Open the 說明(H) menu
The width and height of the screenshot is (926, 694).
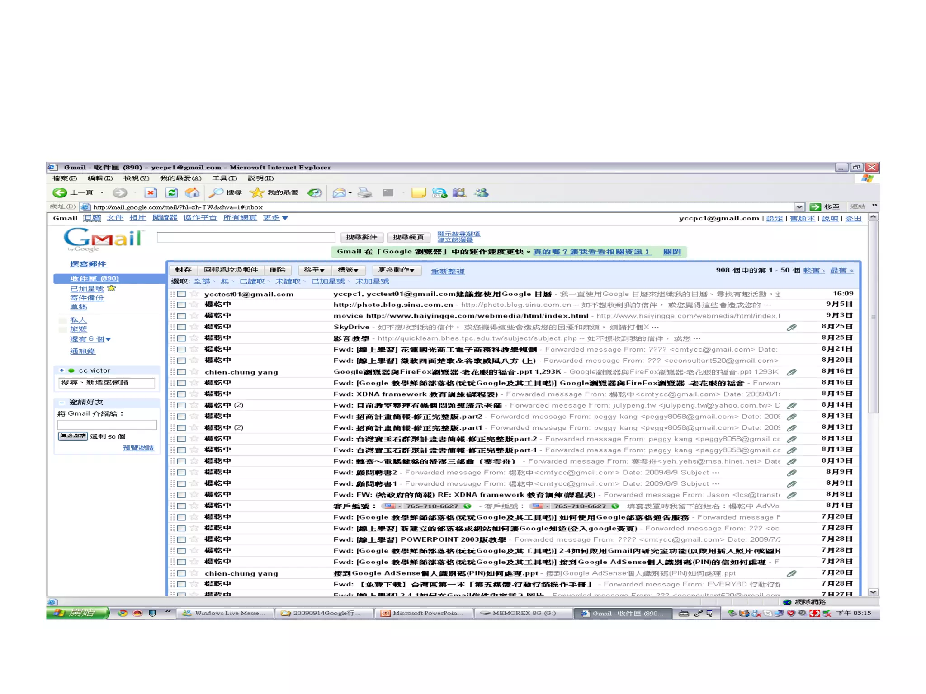click(x=261, y=178)
